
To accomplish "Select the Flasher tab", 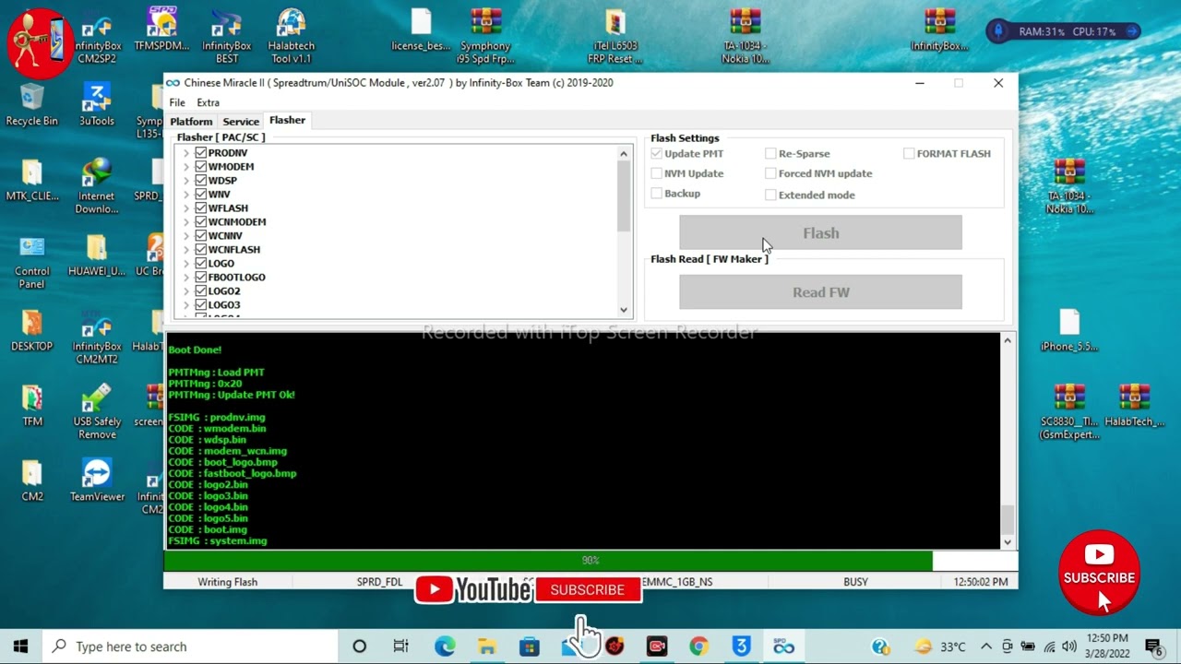I will pyautogui.click(x=287, y=121).
